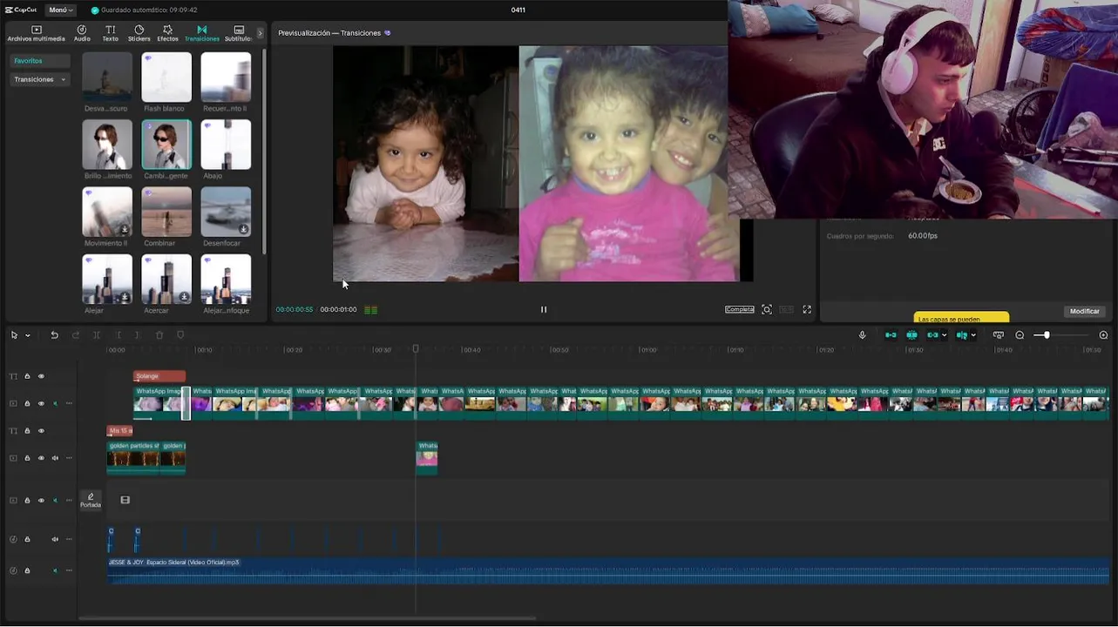
Task: Redo the last action
Action: (76, 335)
